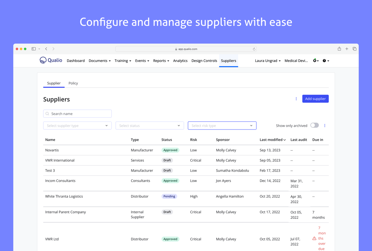
Task: Click the Pending status badge
Action: point(169,196)
